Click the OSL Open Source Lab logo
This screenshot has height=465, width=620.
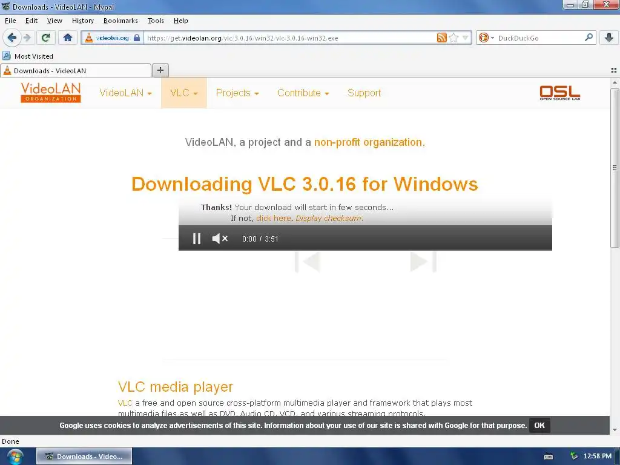[560, 93]
